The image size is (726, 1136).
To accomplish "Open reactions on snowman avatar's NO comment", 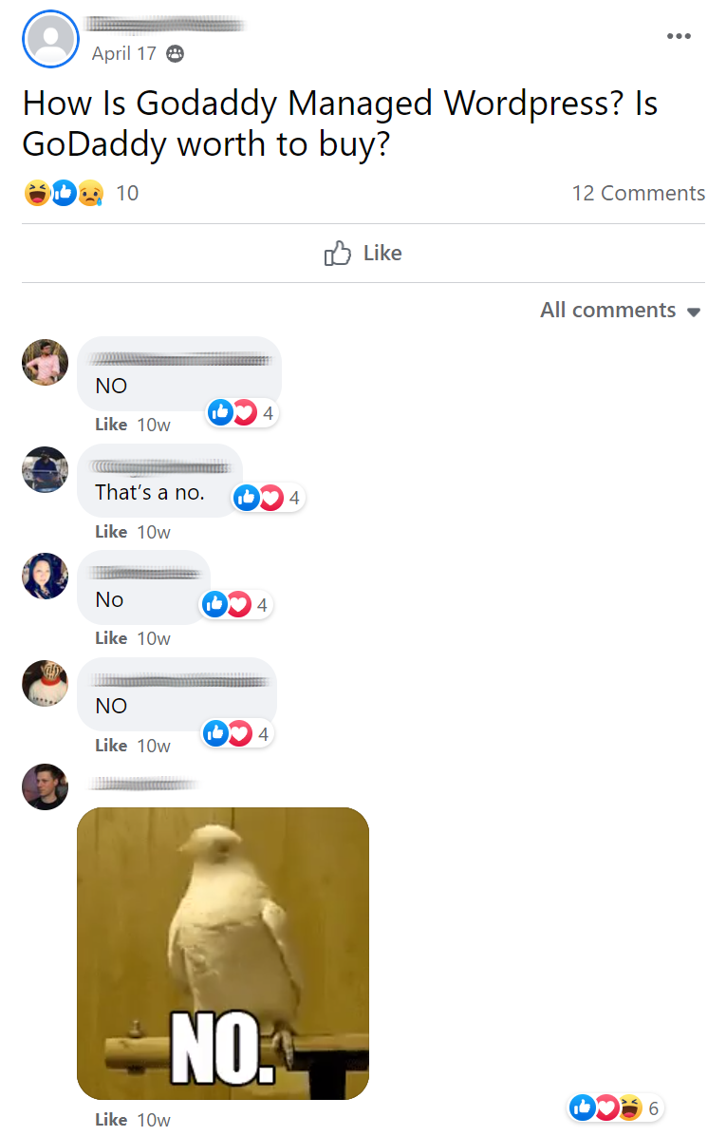I will click(236, 734).
